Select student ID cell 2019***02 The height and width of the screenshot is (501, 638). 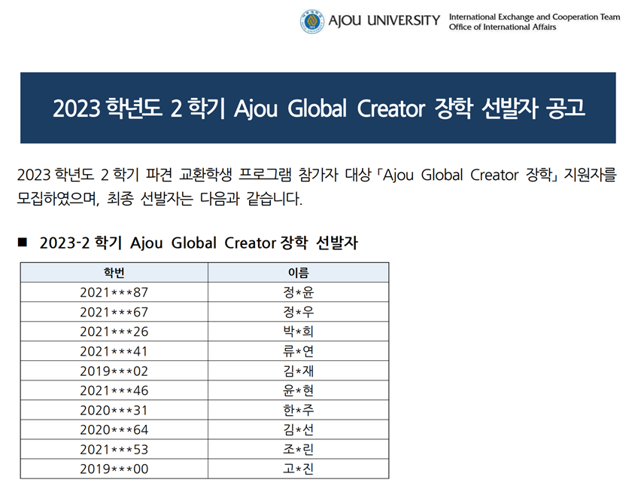tap(114, 371)
